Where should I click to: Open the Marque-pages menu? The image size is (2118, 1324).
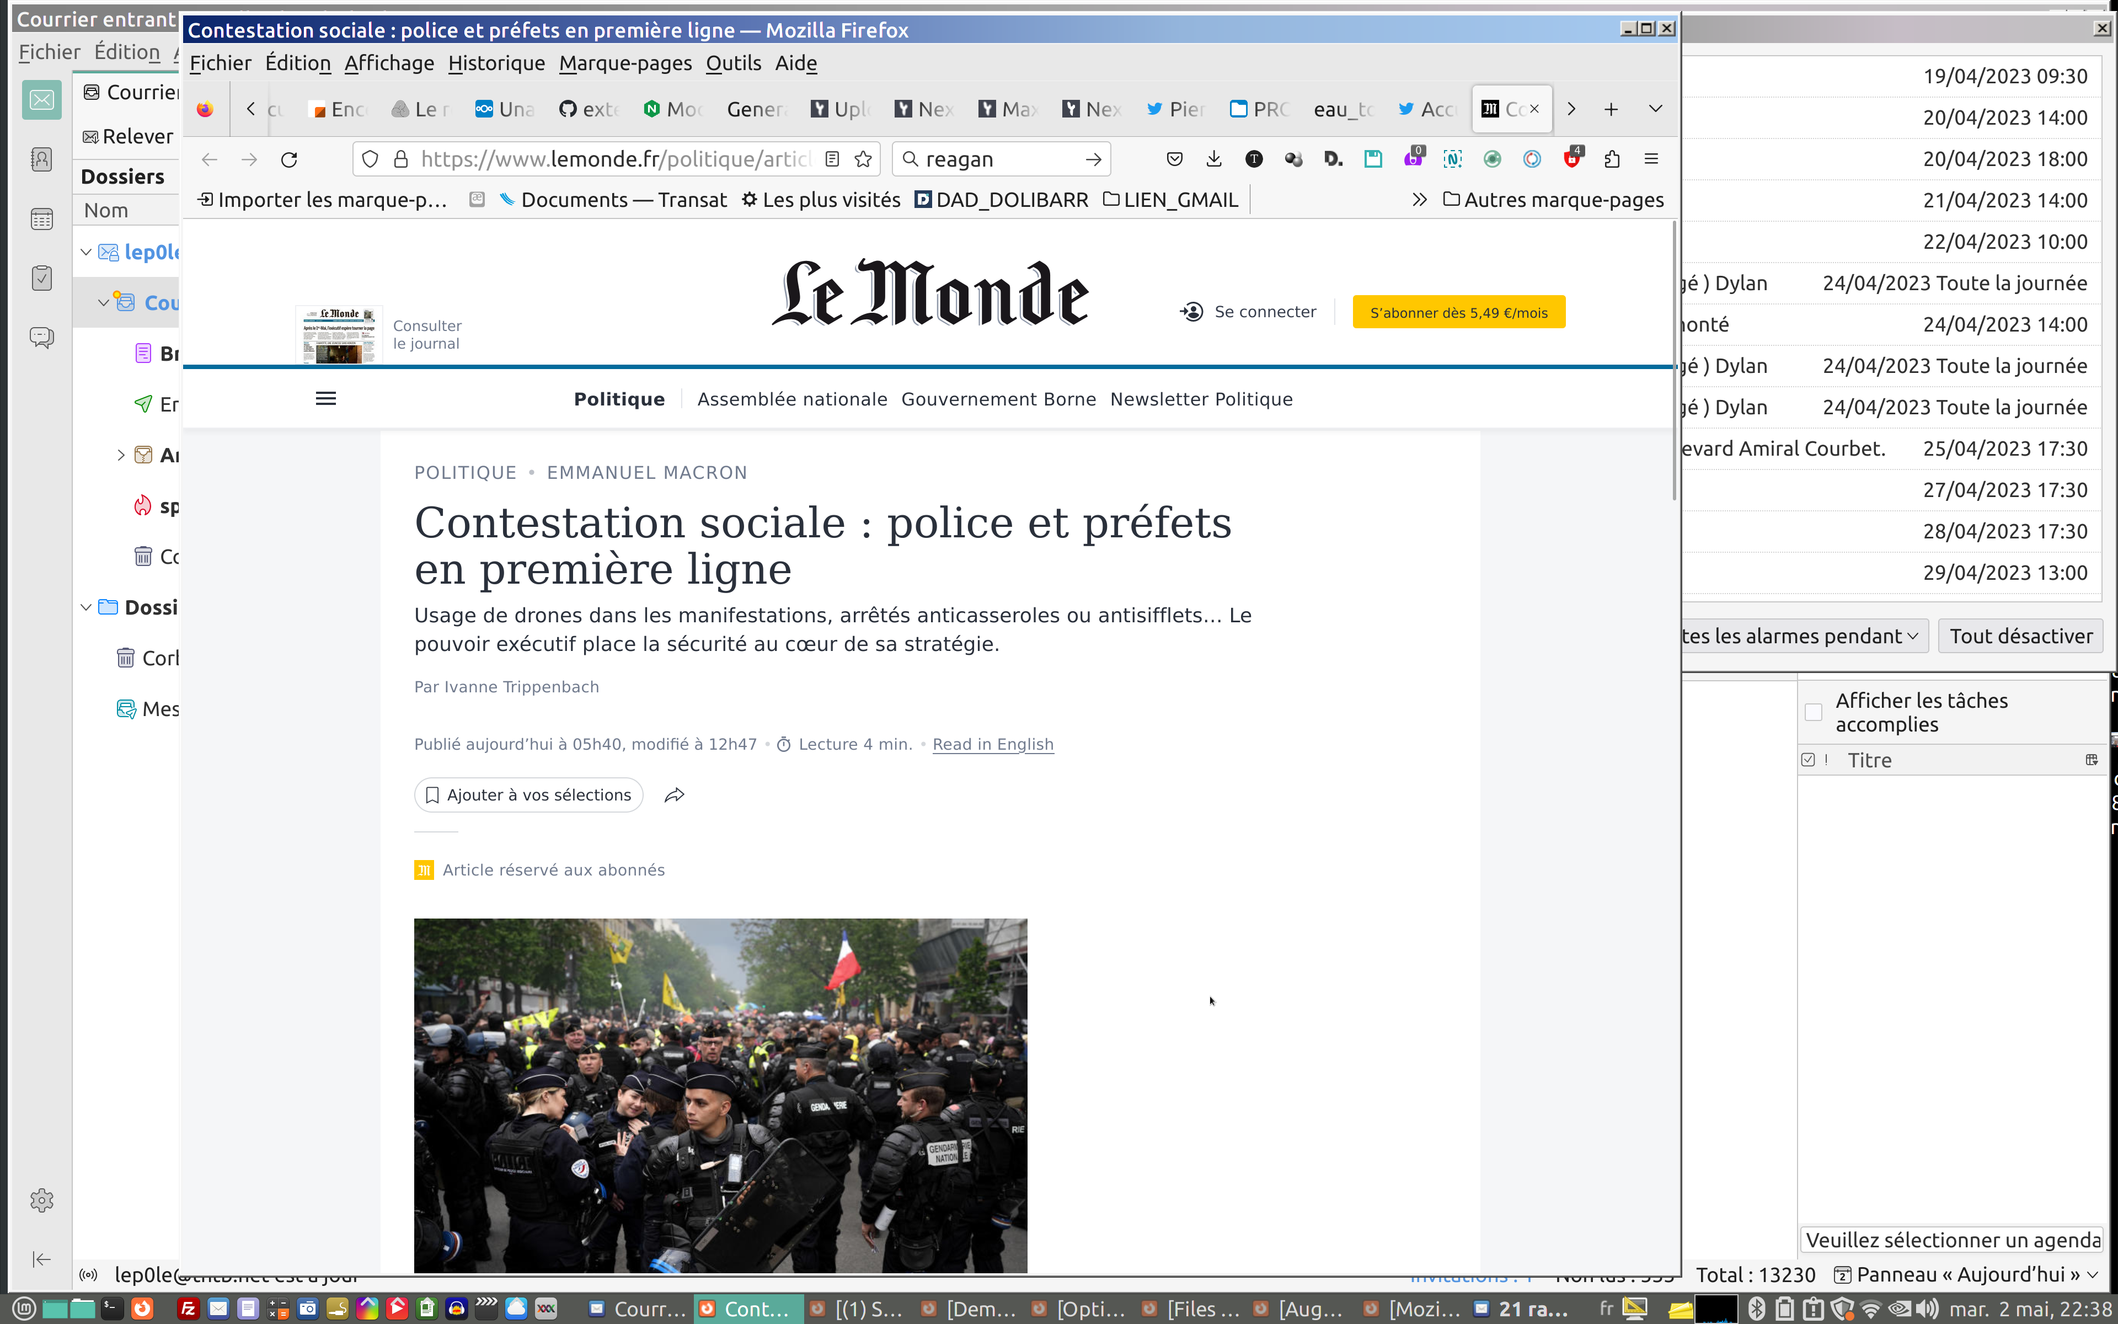(x=625, y=63)
